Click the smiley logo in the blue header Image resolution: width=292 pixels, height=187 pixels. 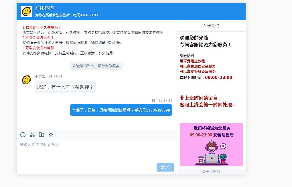click(27, 11)
